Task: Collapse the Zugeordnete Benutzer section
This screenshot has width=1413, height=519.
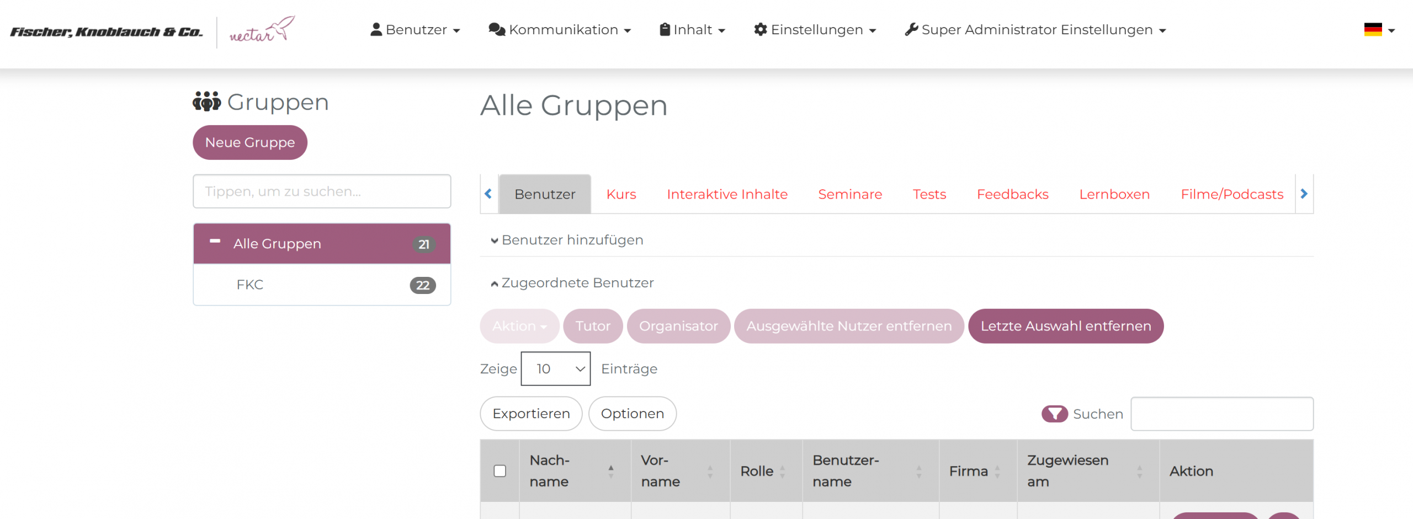Action: (x=572, y=283)
